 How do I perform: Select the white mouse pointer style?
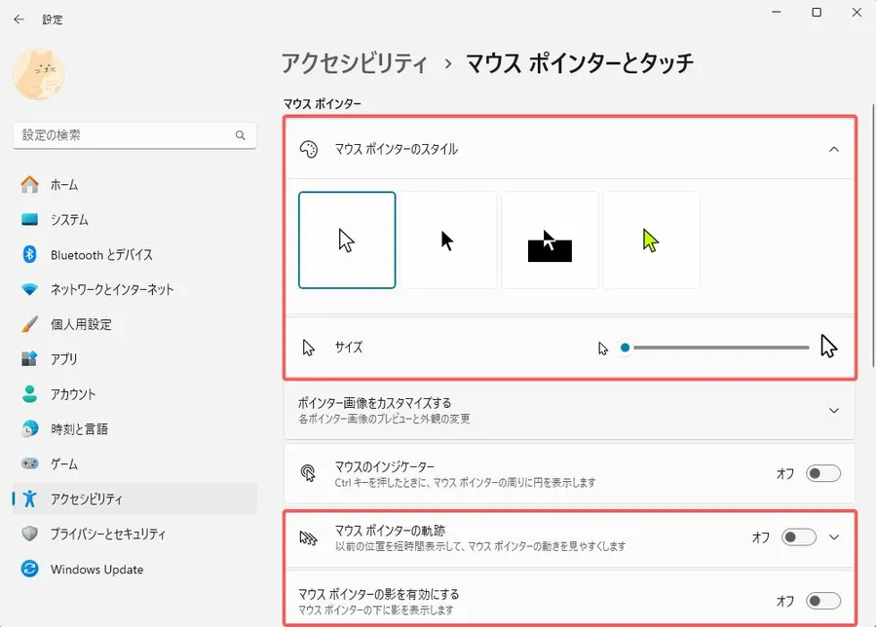click(x=347, y=240)
